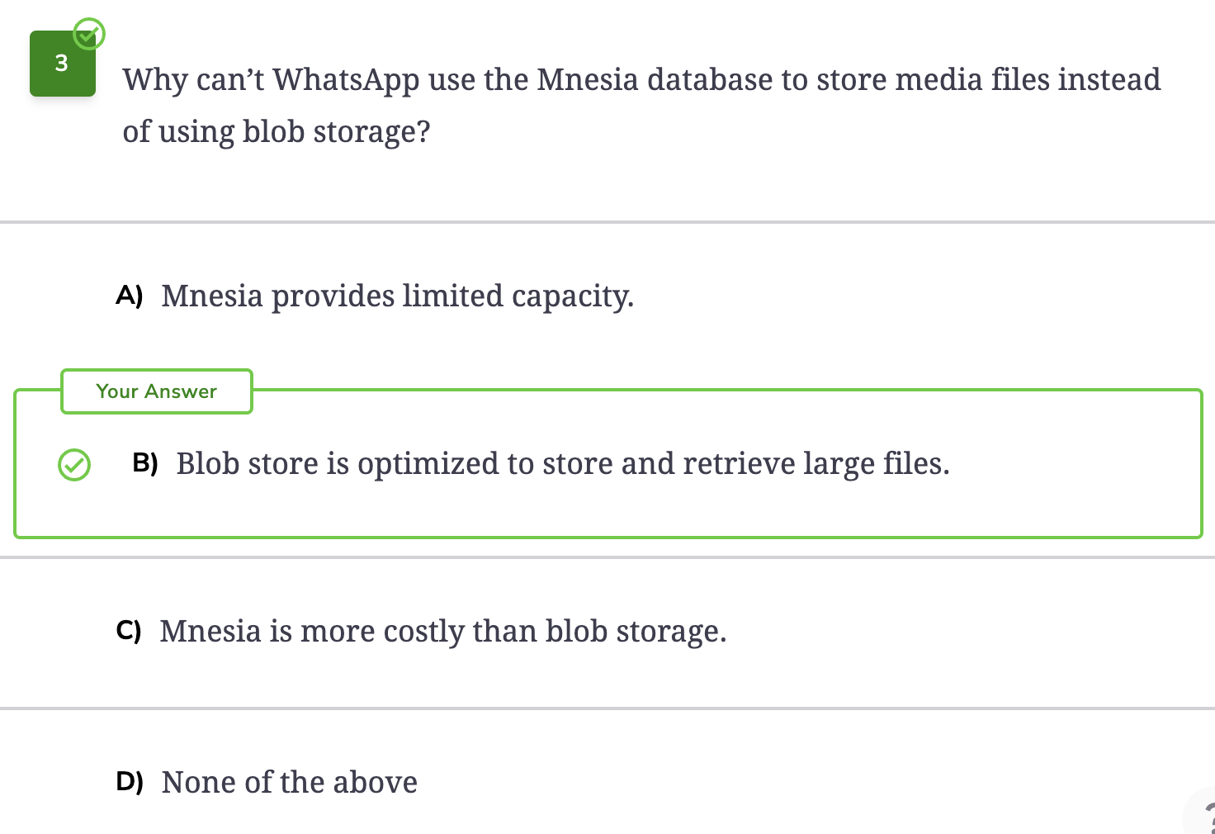
Task: Select option A Mnesia provides limited capacity
Action: pos(375,296)
